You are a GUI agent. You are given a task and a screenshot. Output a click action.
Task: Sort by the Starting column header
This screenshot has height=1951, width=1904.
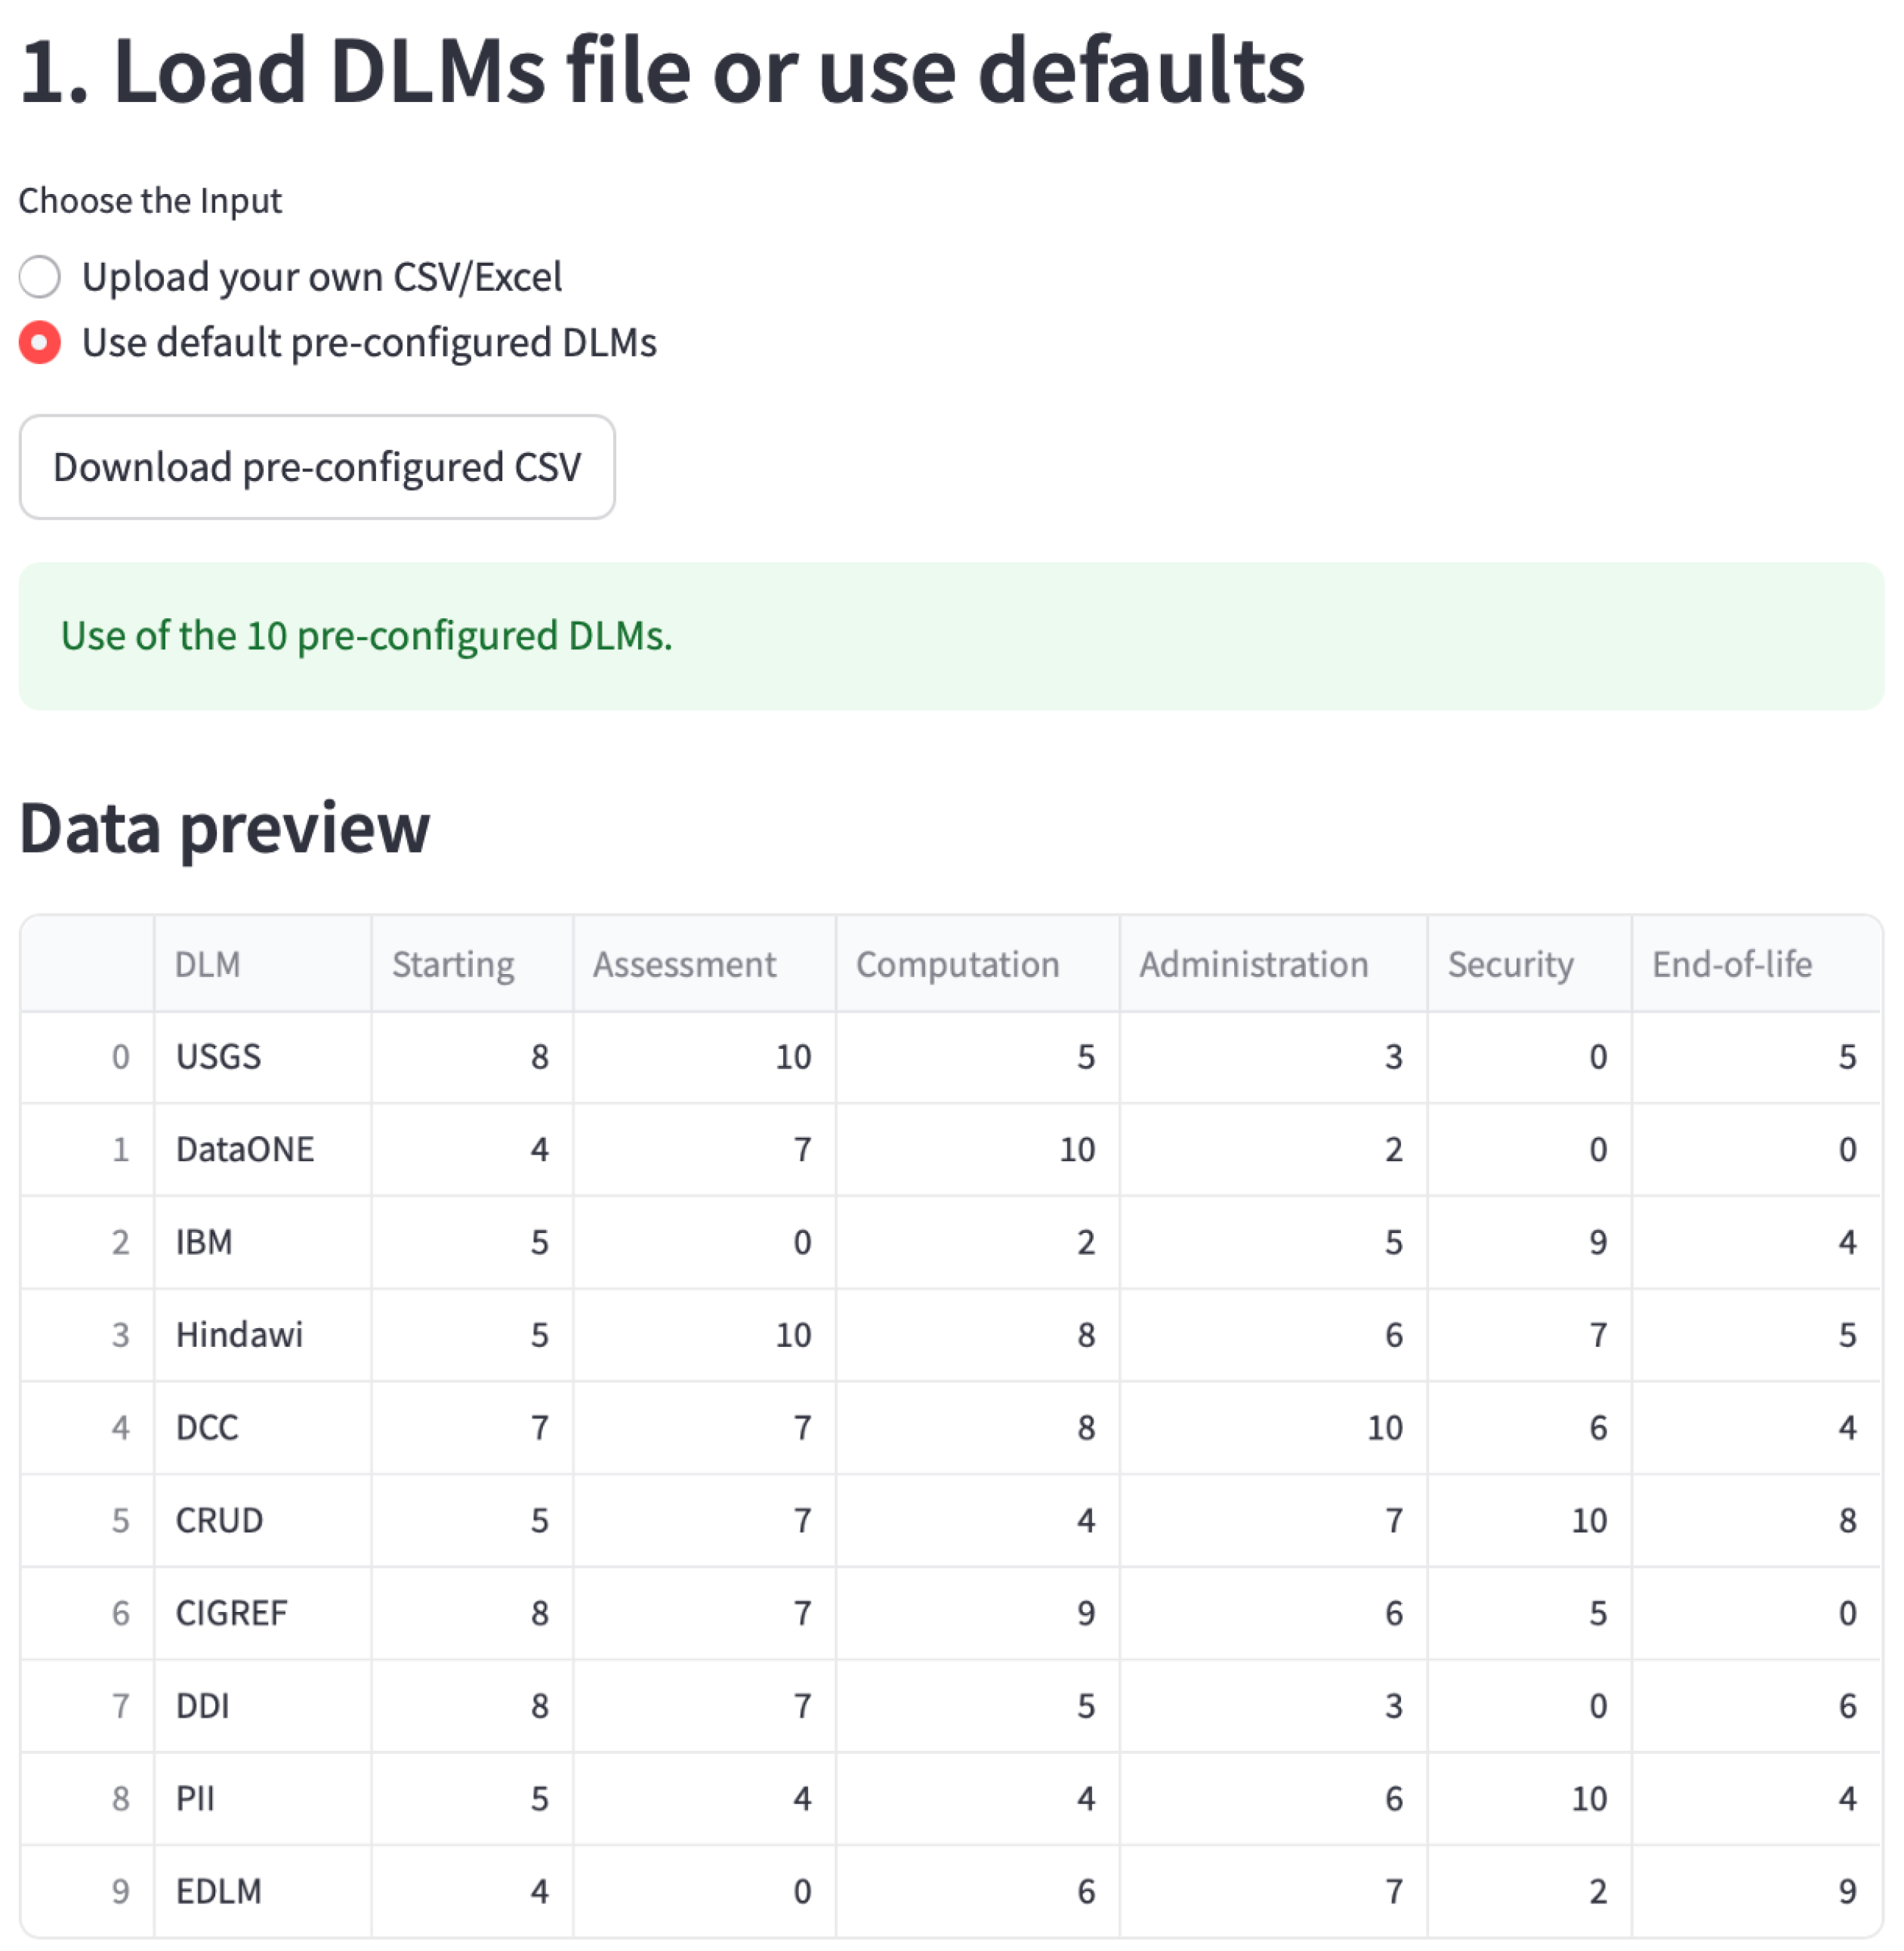tap(472, 964)
